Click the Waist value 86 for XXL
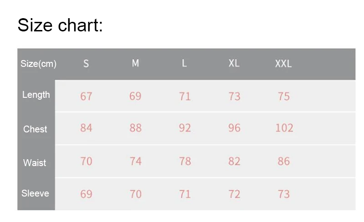364x222 pixels. tap(283, 161)
